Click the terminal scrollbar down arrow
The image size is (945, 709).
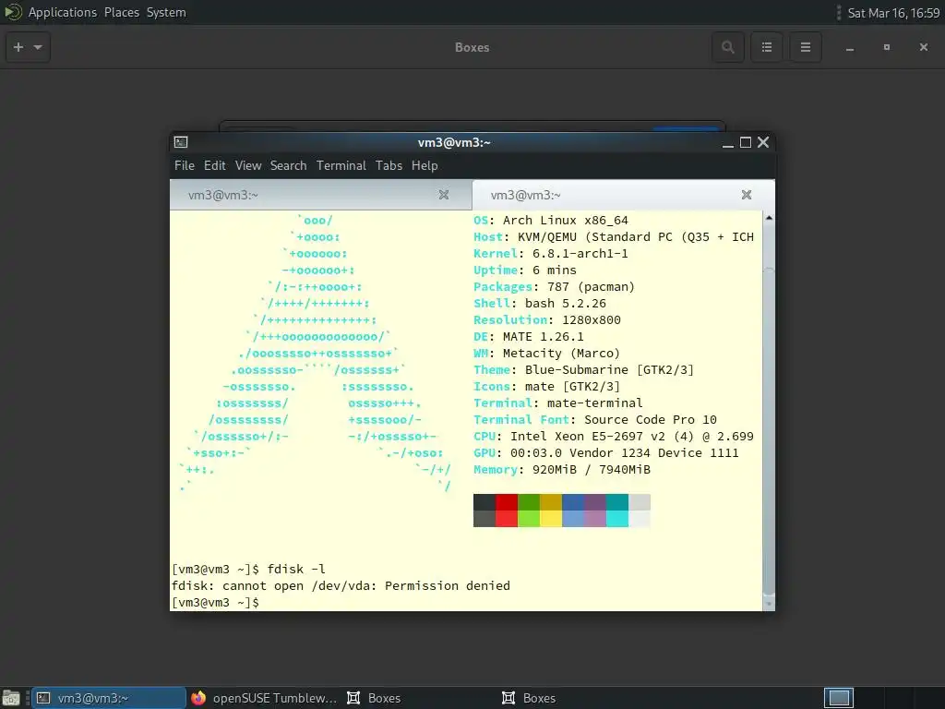click(x=769, y=604)
